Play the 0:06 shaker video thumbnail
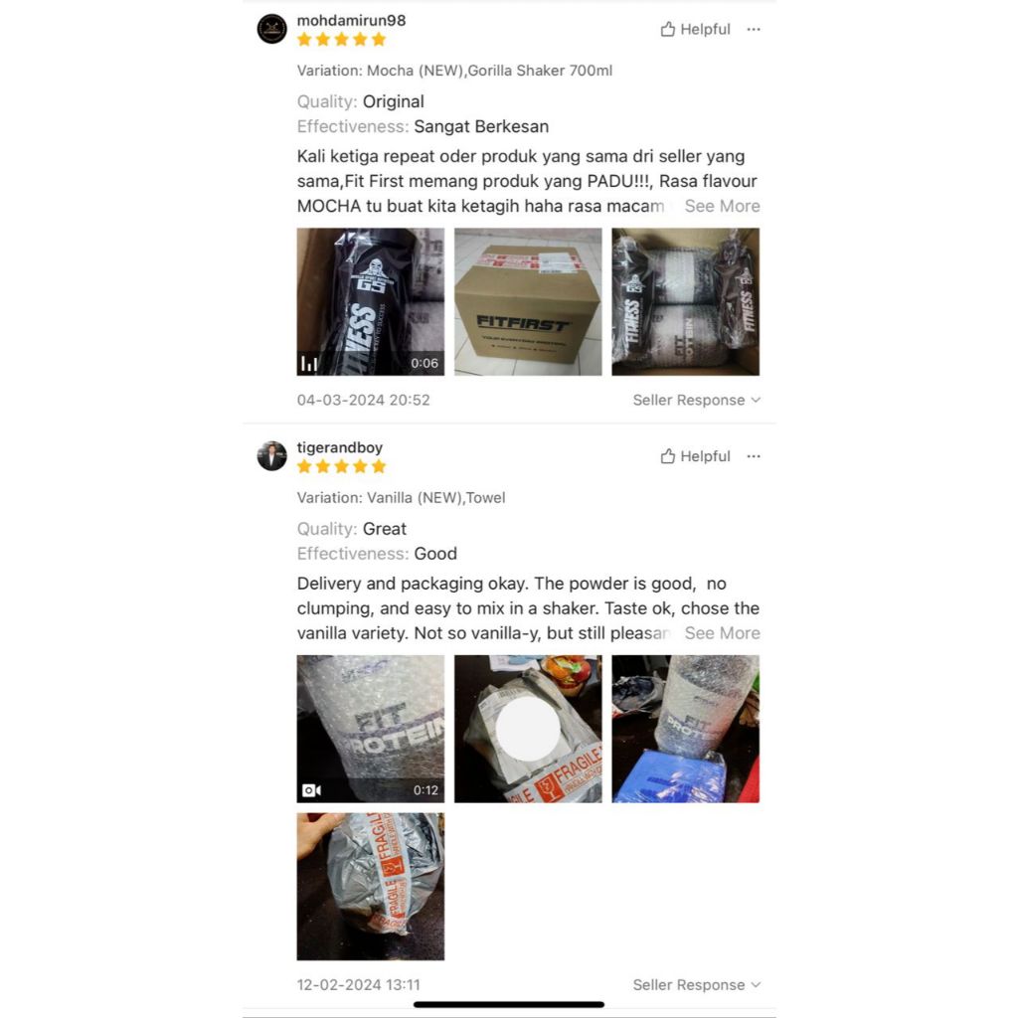Viewport: 1018px width, 1018px height. click(x=371, y=302)
